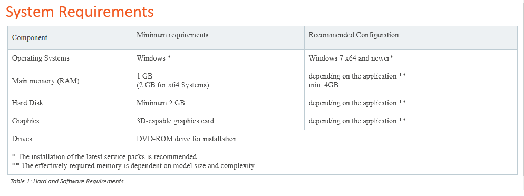The width and height of the screenshot is (524, 196).
Task: Select the Graphics row label
Action: click(x=25, y=121)
